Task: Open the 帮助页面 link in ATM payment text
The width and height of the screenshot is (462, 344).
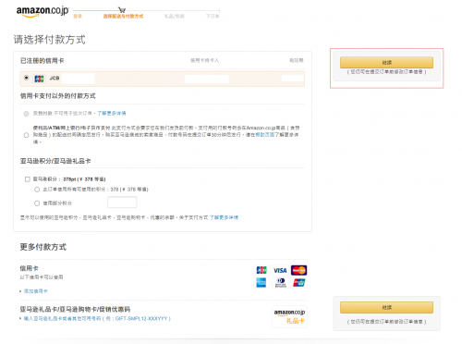Action: point(265,135)
